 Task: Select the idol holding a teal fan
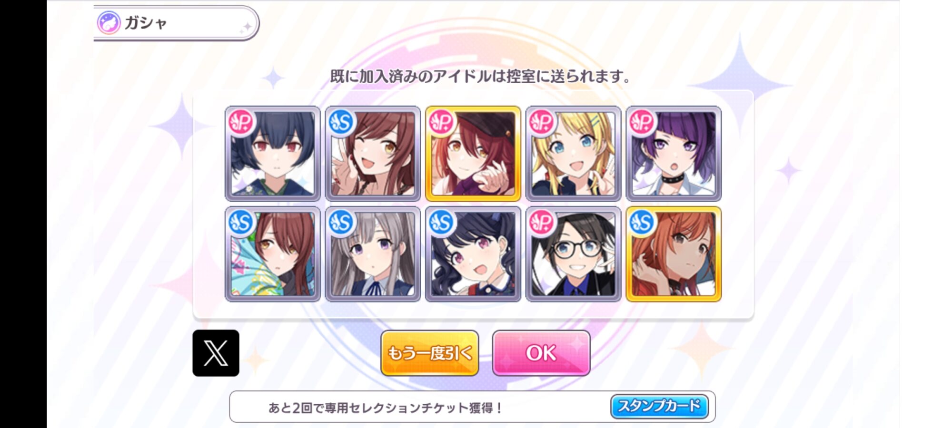point(273,254)
